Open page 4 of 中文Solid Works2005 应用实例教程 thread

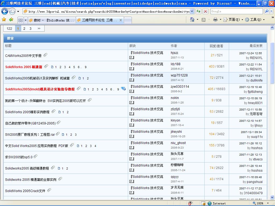point(95,146)
